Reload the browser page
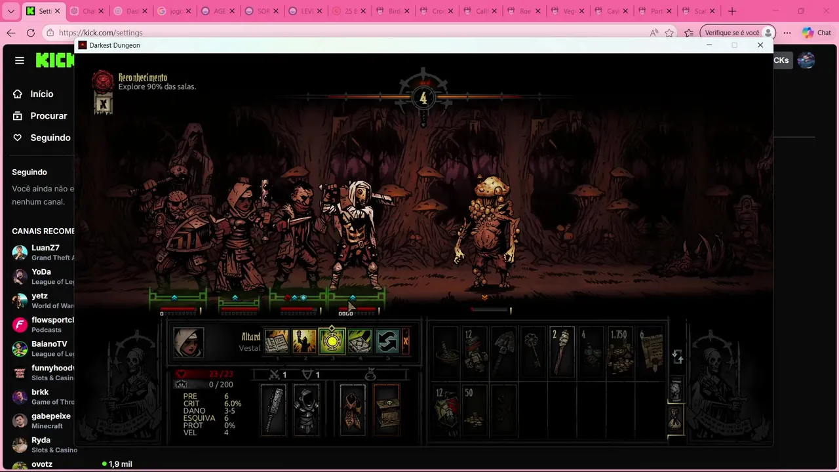 pos(30,33)
